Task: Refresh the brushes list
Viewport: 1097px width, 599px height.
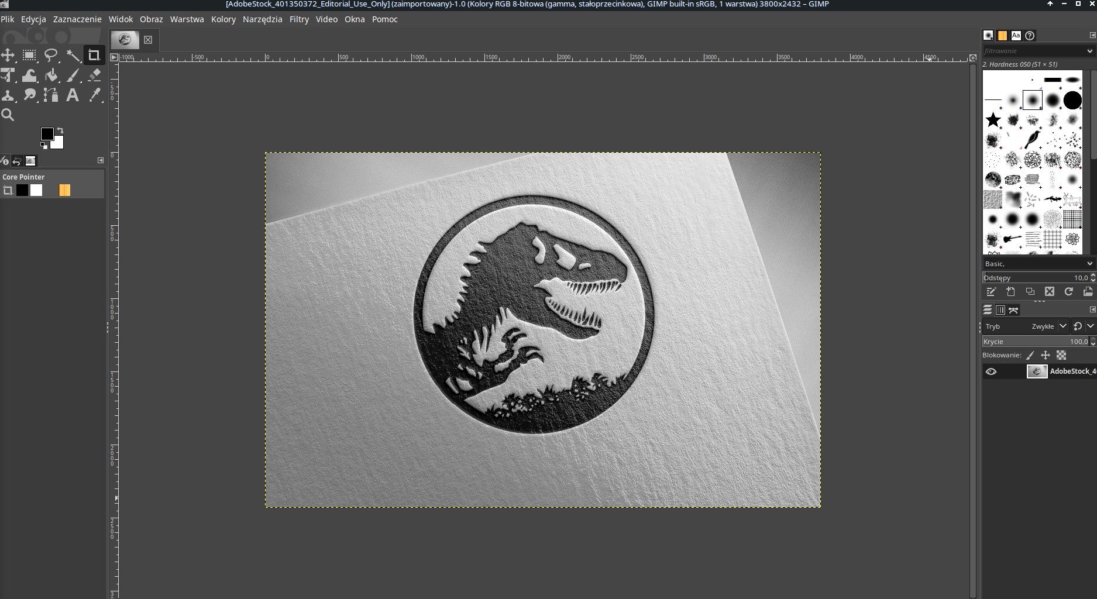Action: (1069, 291)
